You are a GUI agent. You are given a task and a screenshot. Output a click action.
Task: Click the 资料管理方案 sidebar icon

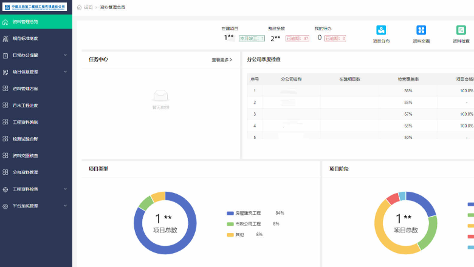pos(5,89)
